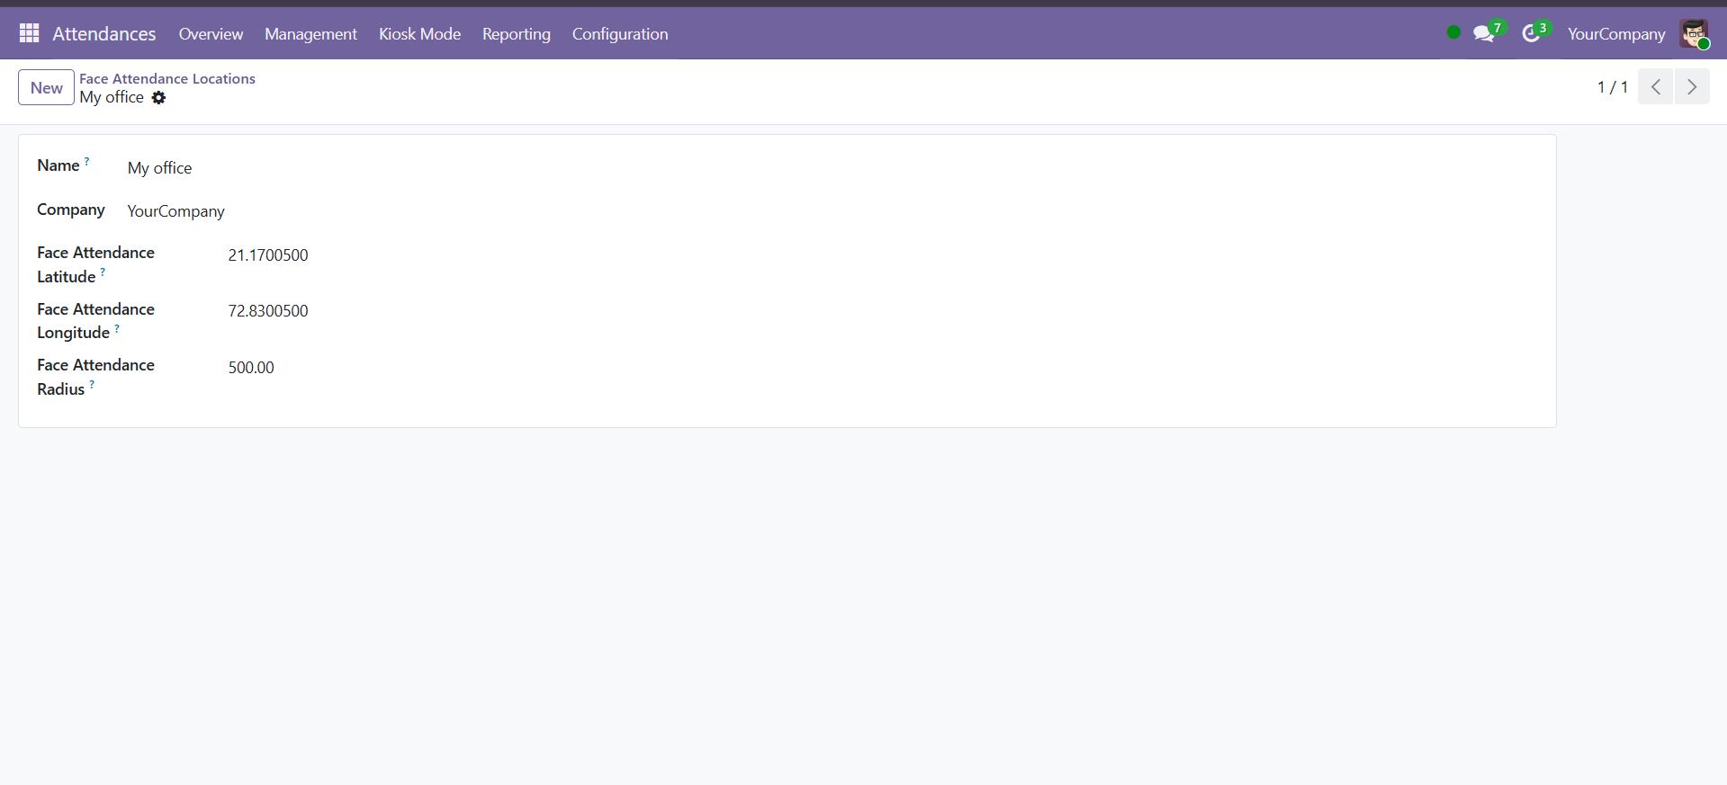
Task: Show the Name field help tooltip
Action: [87, 162]
